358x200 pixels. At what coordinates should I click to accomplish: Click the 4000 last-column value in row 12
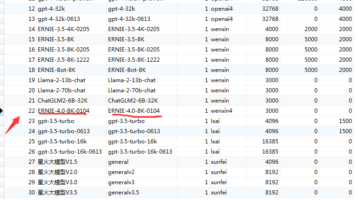[x=345, y=9]
